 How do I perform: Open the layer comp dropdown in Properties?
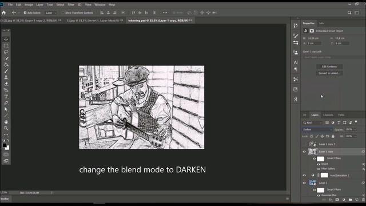click(334, 57)
